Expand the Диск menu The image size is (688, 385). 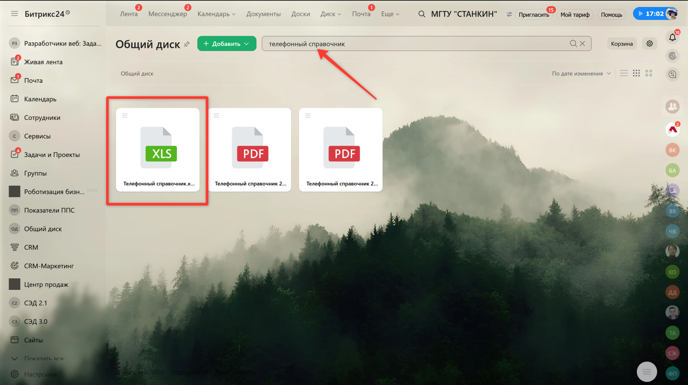pos(330,14)
